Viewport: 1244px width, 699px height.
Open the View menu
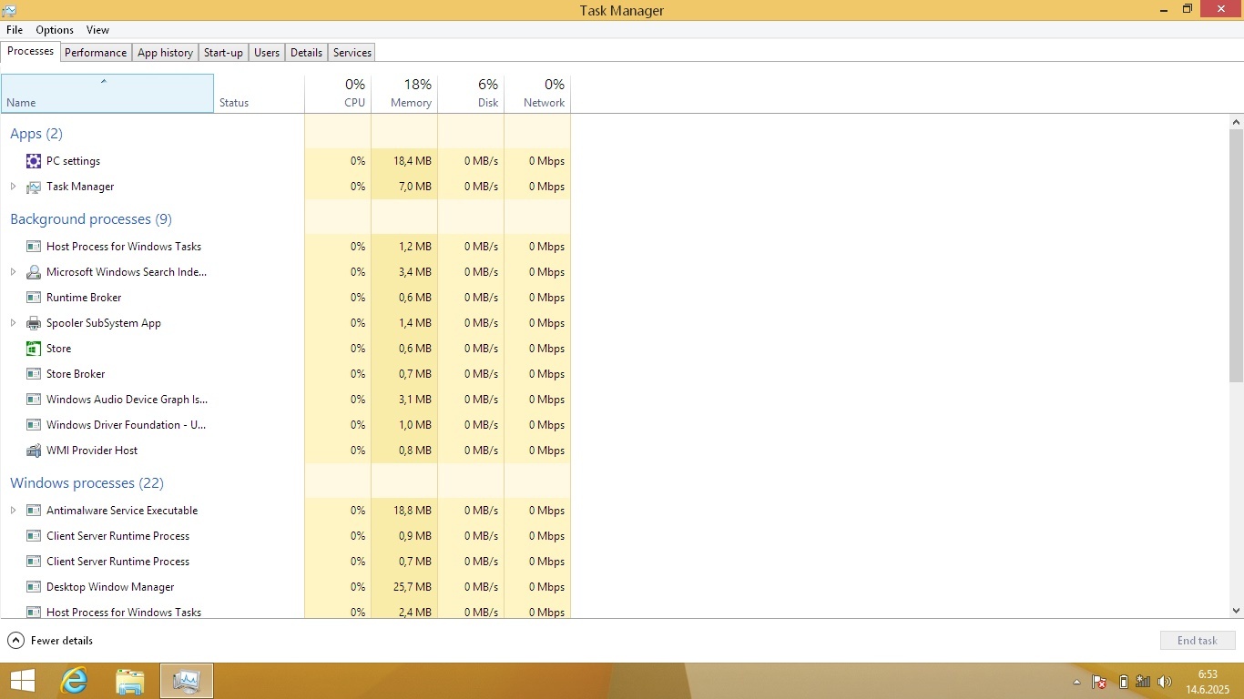(x=97, y=30)
